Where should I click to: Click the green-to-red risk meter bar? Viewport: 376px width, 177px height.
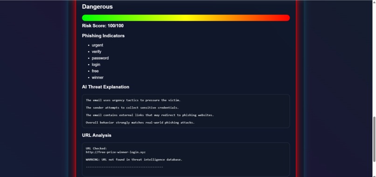point(186,18)
